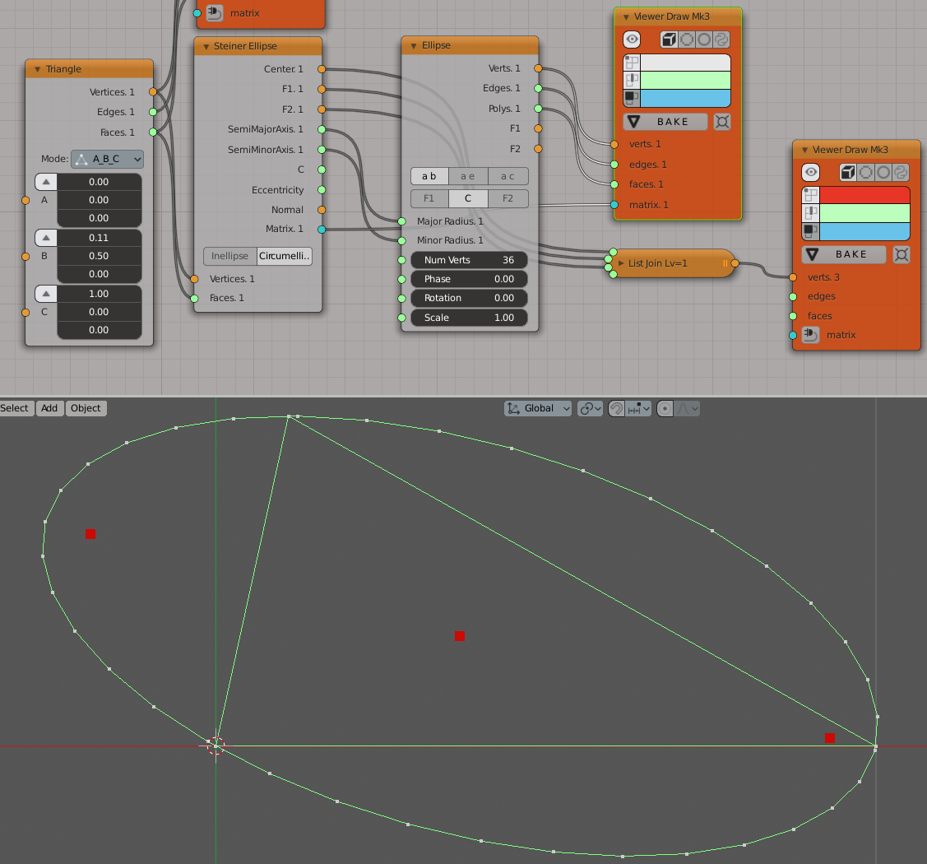
Task: Select the 'a e' mode in Ellipse node
Action: [468, 176]
